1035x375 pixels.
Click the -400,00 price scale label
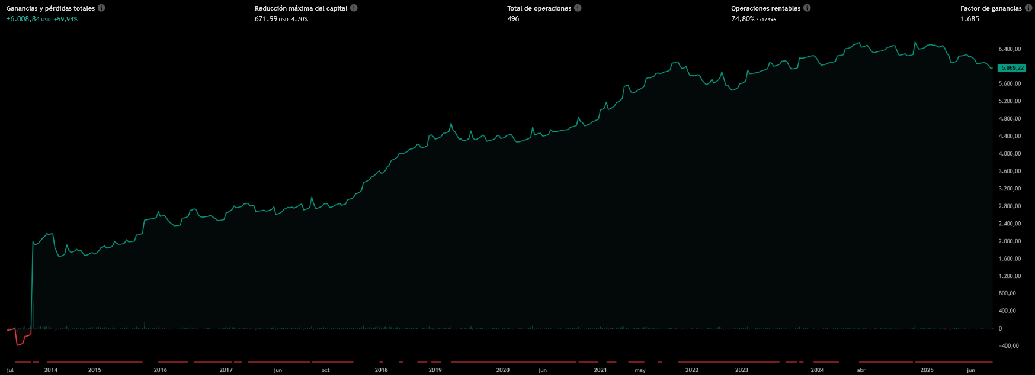[1010, 346]
